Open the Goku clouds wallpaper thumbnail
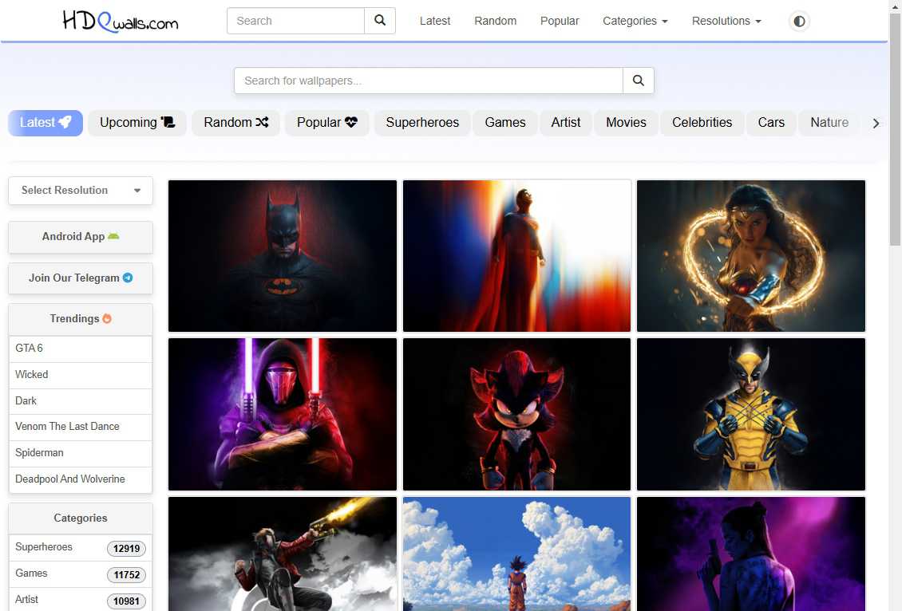The height and width of the screenshot is (611, 902). click(x=516, y=554)
